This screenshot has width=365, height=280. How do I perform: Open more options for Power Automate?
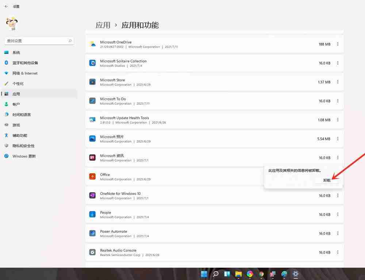[338, 233]
